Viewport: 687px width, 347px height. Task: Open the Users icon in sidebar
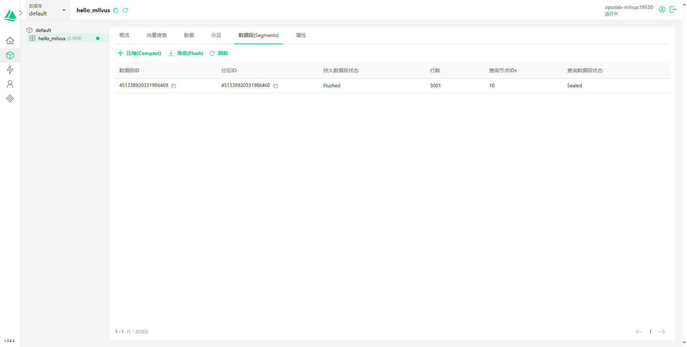tap(10, 84)
